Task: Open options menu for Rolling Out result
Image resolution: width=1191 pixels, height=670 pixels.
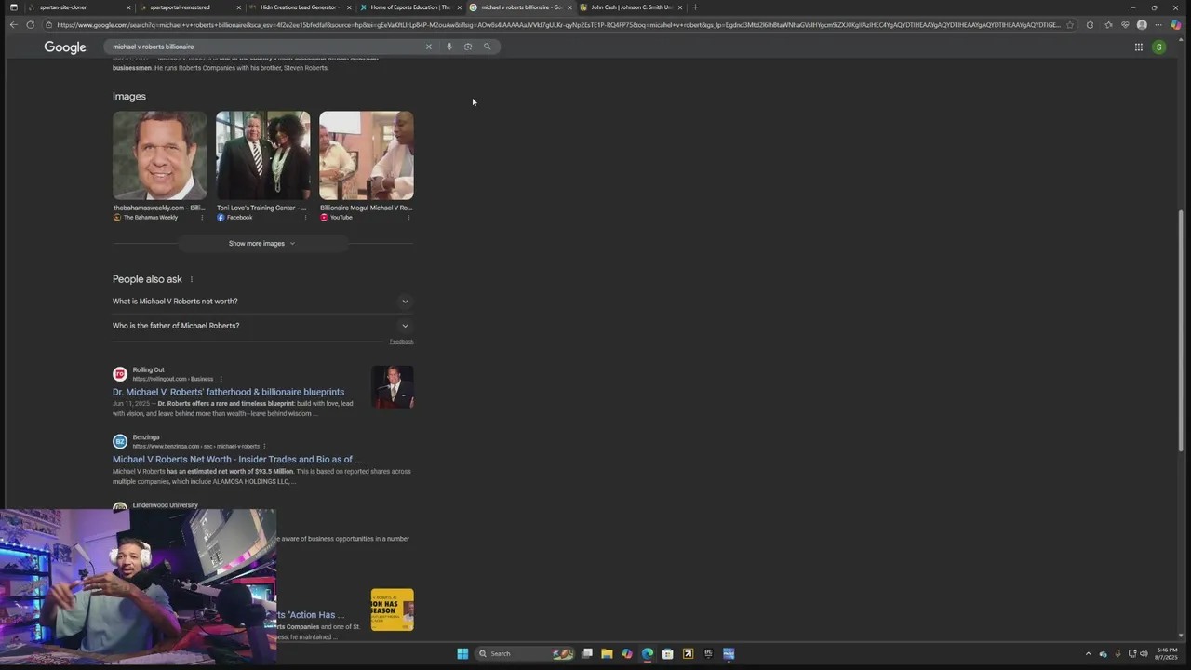Action: 221,379
